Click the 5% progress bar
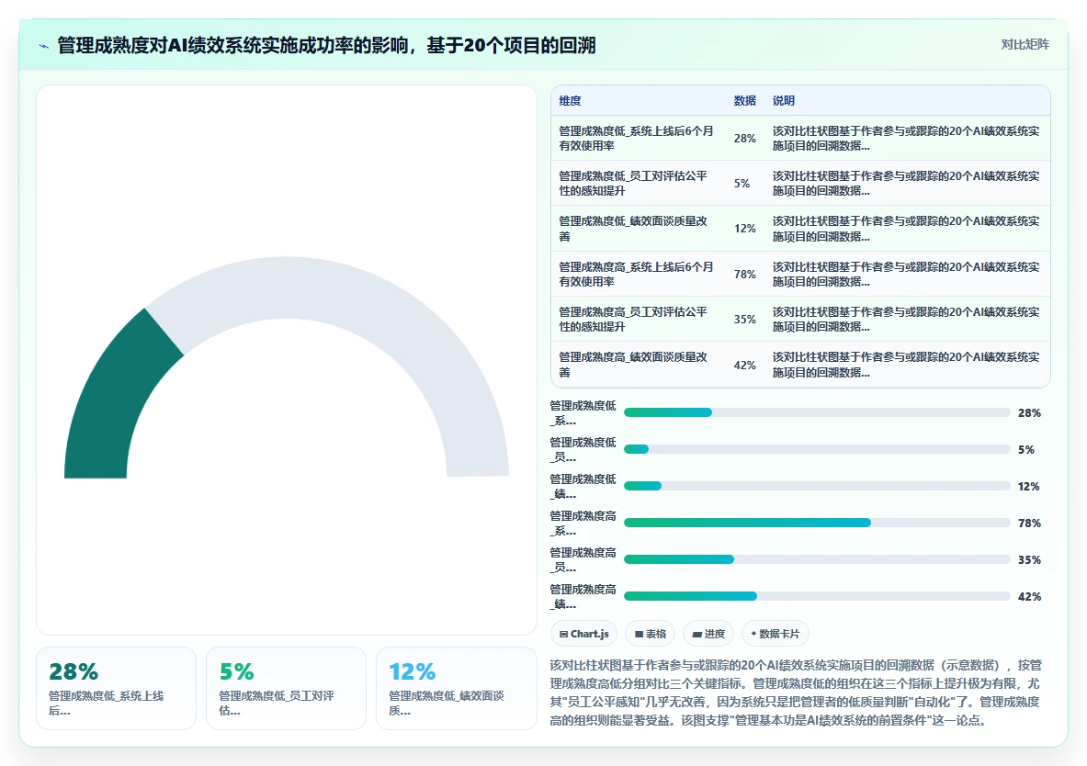 817,449
